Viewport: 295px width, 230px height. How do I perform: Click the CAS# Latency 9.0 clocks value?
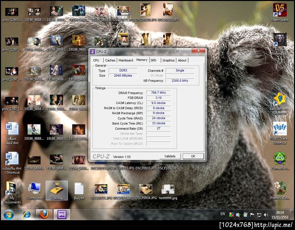tap(158, 103)
